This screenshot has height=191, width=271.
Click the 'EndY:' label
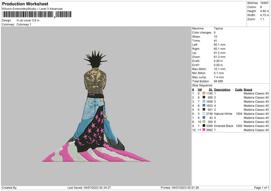point(196,65)
